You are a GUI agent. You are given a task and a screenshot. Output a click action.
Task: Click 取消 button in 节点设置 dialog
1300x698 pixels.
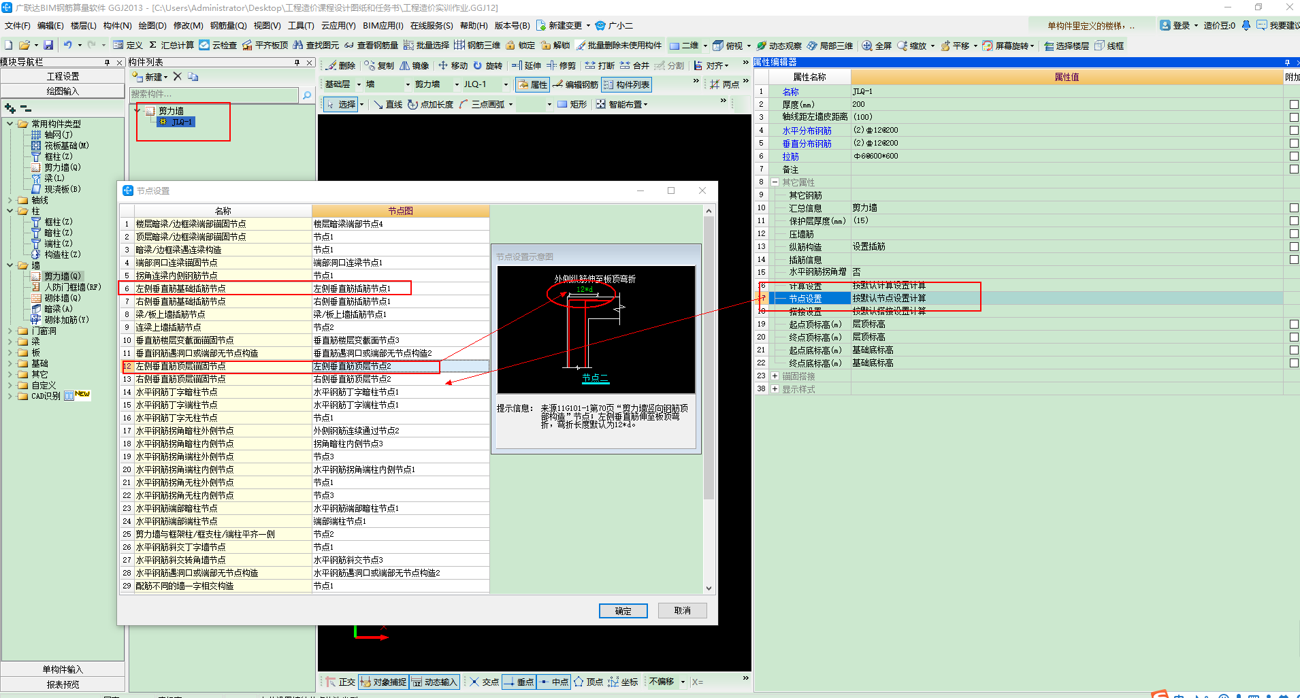tap(682, 611)
